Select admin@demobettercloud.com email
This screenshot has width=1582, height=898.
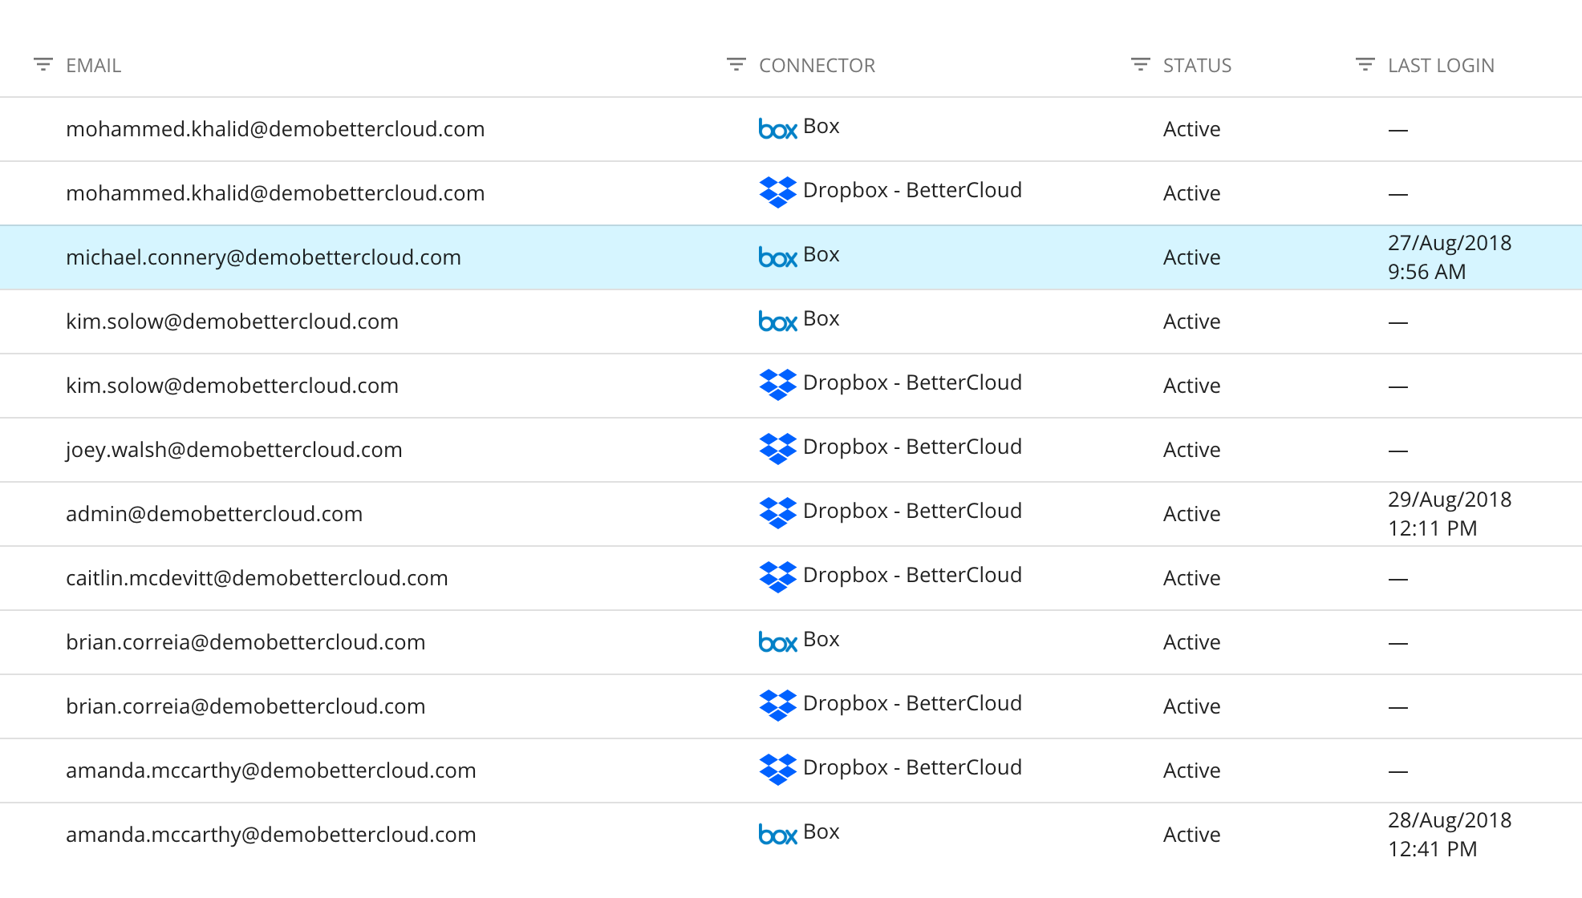[214, 514]
